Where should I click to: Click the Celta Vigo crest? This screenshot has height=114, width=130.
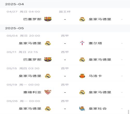coord(82,43)
